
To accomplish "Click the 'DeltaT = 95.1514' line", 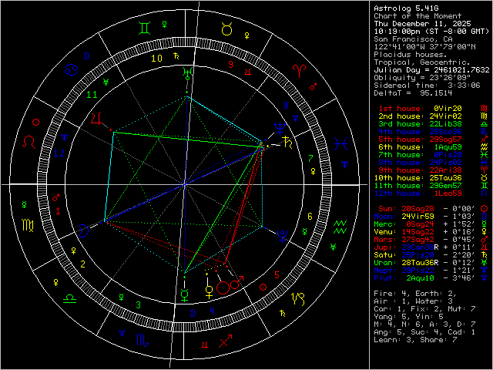I will tap(413, 93).
